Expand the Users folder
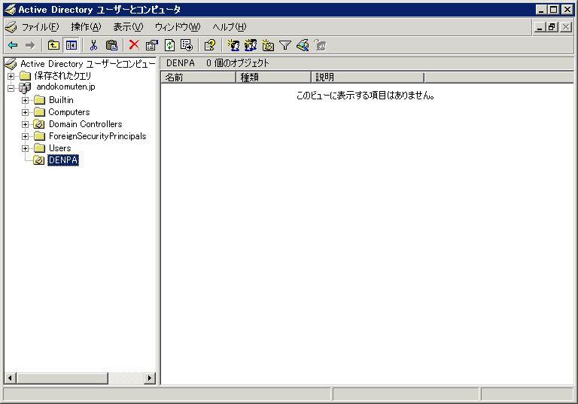The image size is (578, 404). point(25,148)
